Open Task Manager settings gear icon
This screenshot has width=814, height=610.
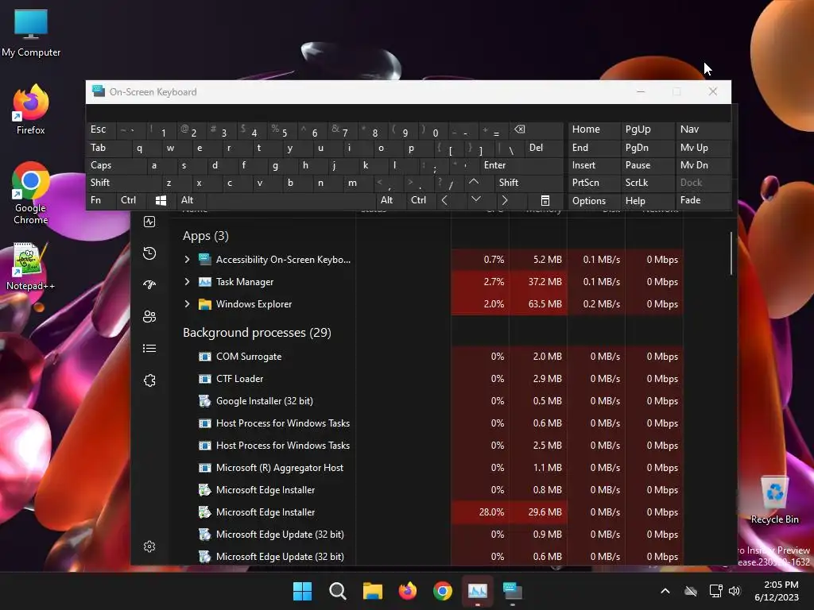click(149, 546)
